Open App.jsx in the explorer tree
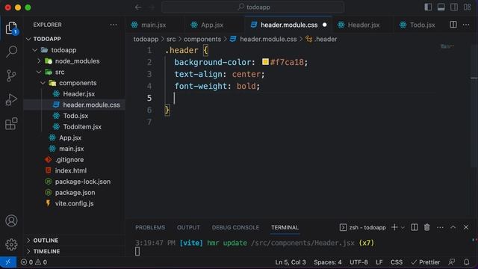The image size is (478, 269). [74, 137]
